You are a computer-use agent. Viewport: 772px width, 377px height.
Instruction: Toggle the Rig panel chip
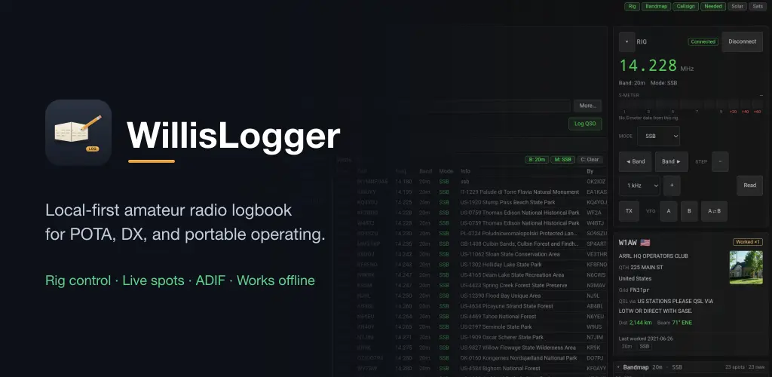click(633, 6)
